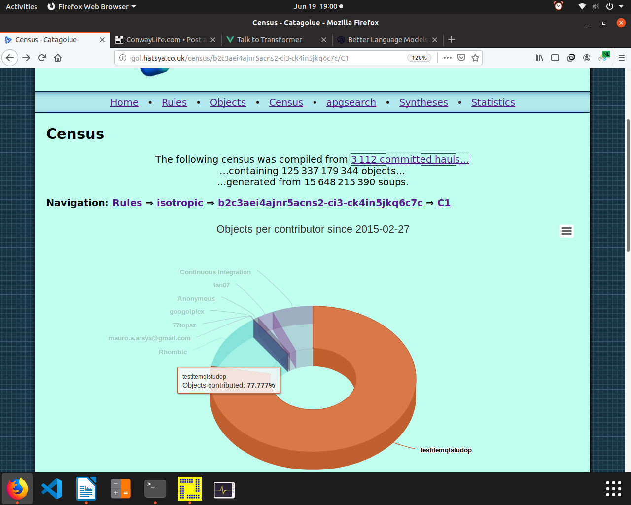This screenshot has width=631, height=505.
Task: Open System Monitor from the dock
Action: coord(224,489)
